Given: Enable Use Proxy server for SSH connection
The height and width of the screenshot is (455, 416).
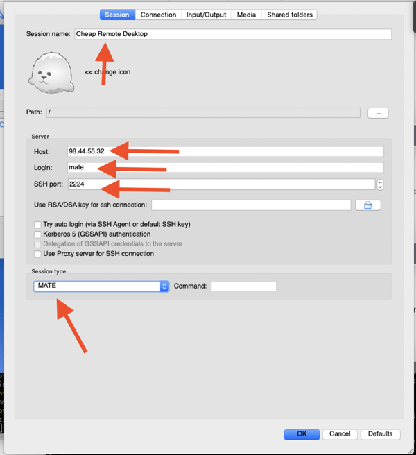Looking at the screenshot, I should pyautogui.click(x=37, y=254).
